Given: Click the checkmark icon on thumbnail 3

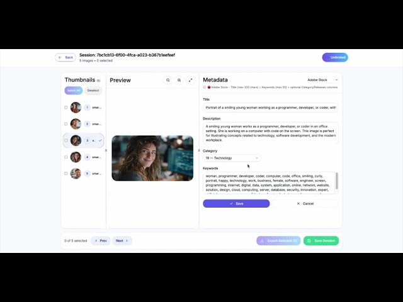Looking at the screenshot, I should pyautogui.click(x=100, y=140).
